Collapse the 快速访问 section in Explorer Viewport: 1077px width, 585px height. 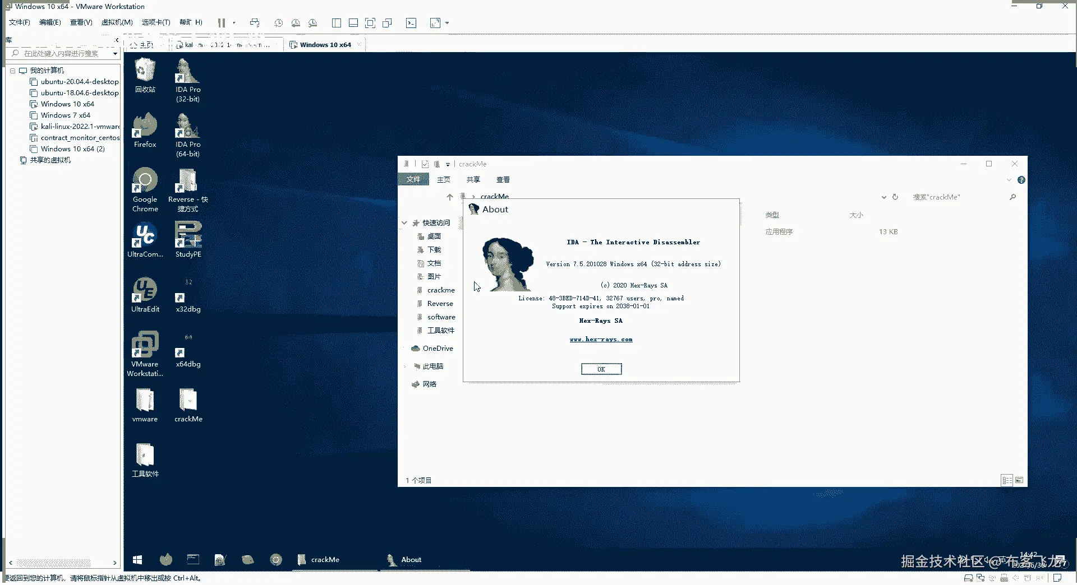(404, 222)
